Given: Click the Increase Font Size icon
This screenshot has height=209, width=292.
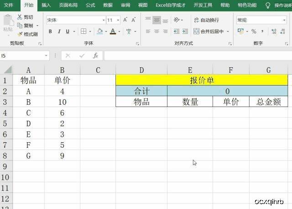Looking at the screenshot, I should click(125, 20).
